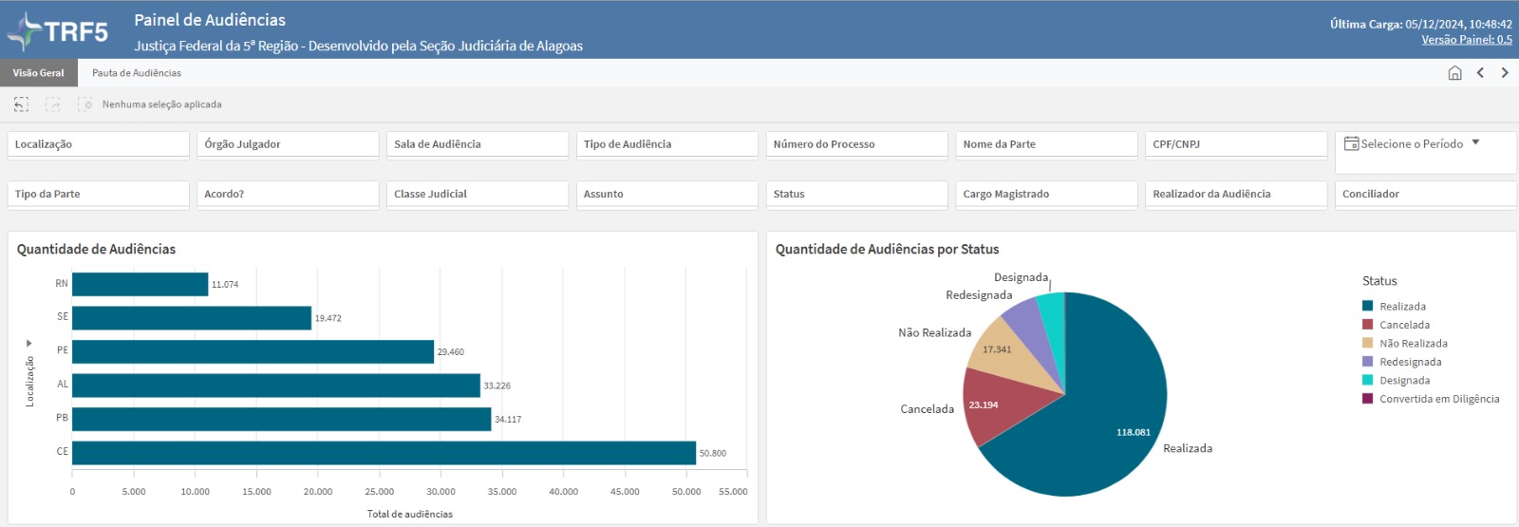Viewport: 1519px width, 527px height.
Task: Go to the previous sheet with the left arrow
Action: 1480,73
